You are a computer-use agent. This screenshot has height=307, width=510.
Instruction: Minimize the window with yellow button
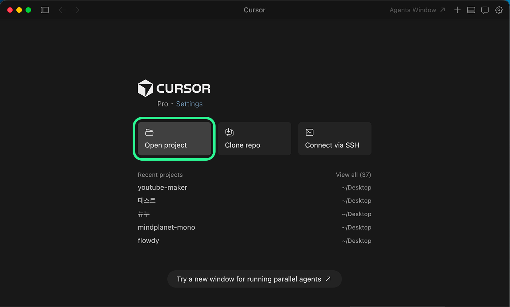pos(19,10)
